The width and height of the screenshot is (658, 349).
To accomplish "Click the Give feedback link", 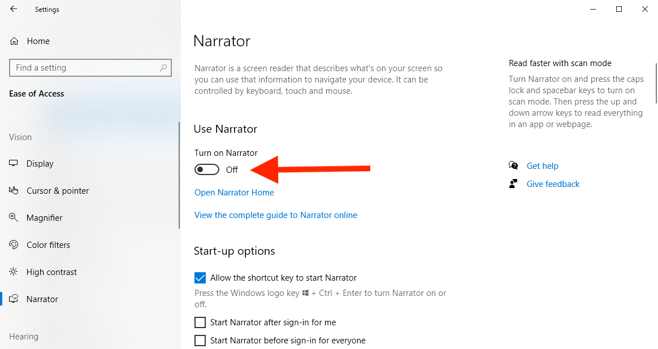I will point(553,184).
